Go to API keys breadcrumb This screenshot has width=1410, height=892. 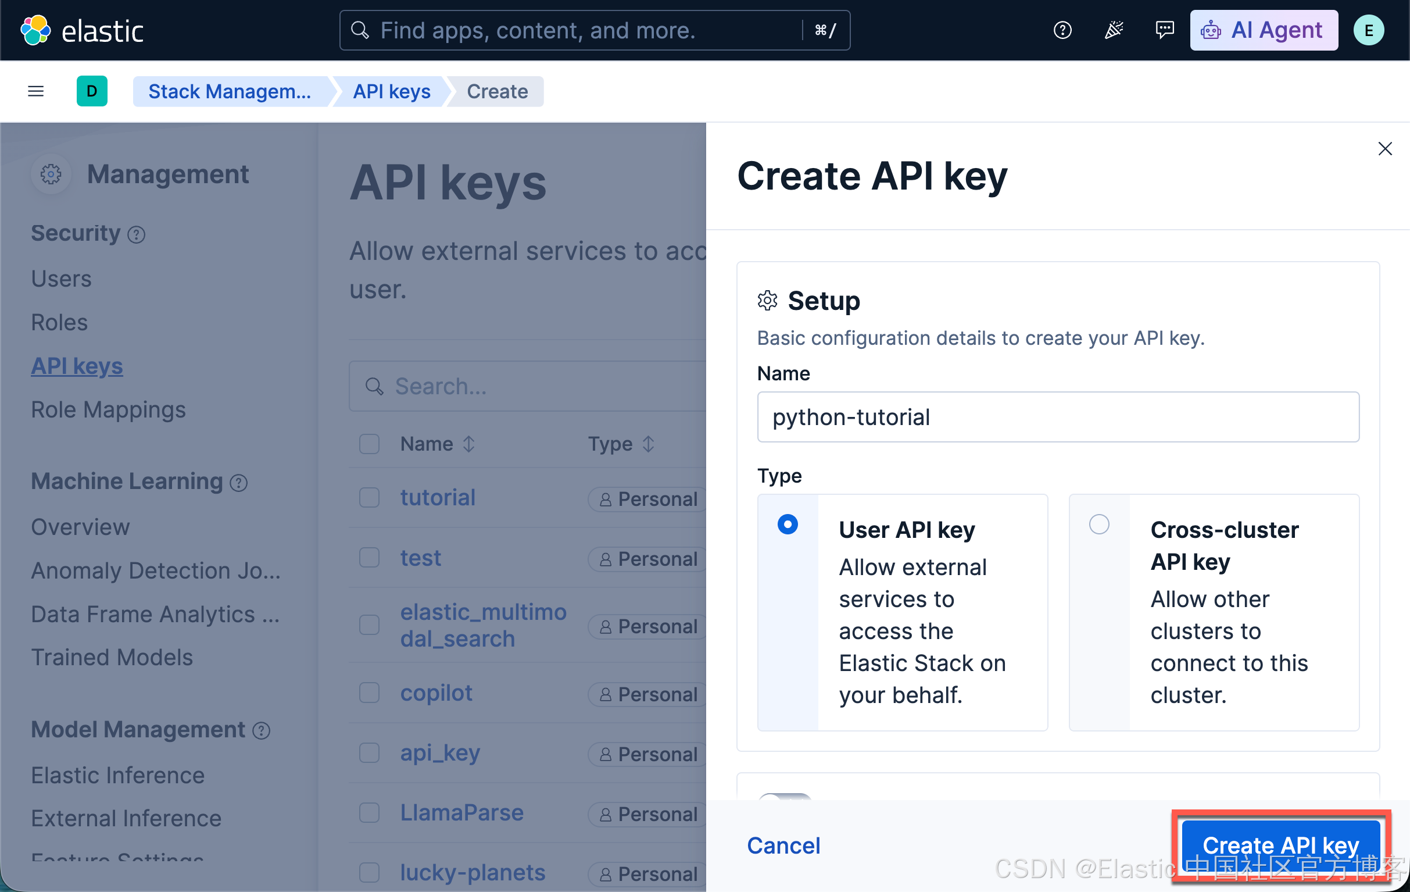click(x=392, y=91)
